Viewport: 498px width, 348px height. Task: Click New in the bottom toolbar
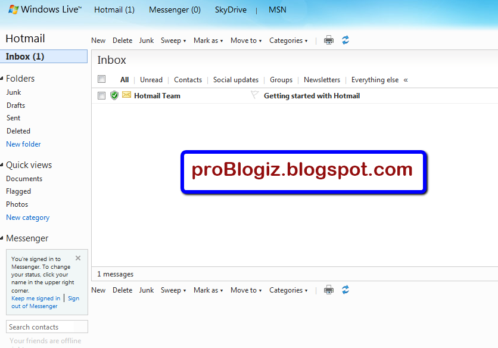pyautogui.click(x=98, y=290)
